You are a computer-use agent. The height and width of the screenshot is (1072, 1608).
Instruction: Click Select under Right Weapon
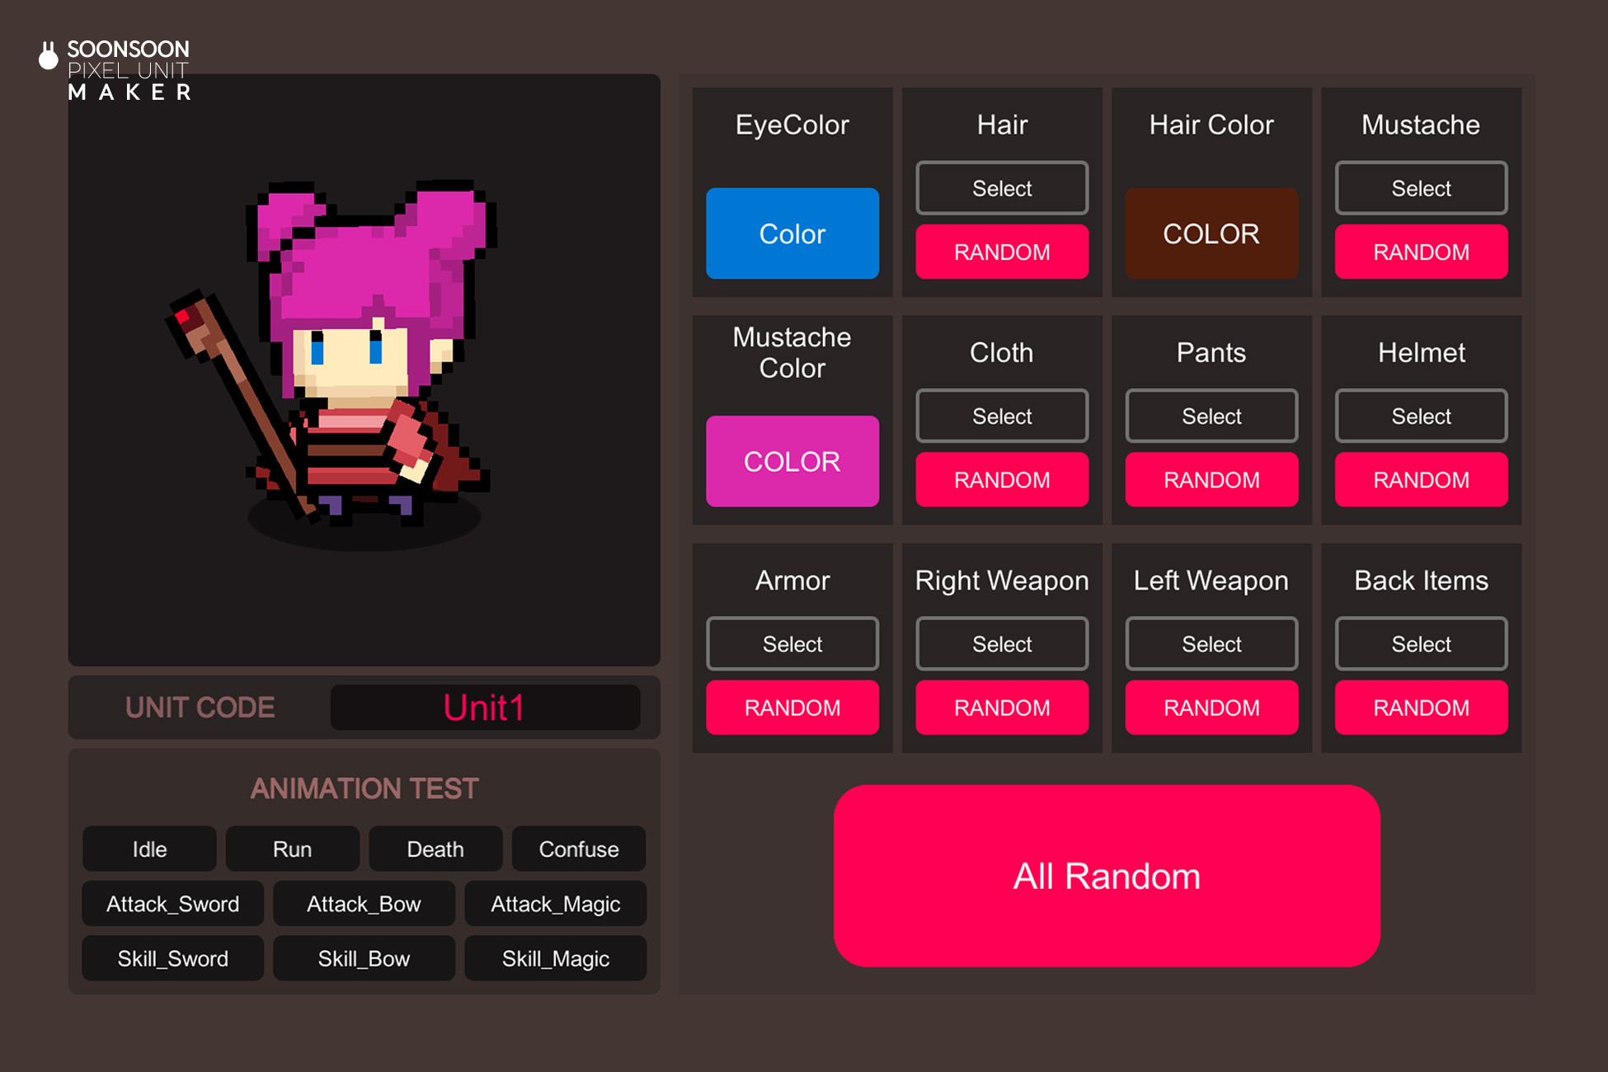click(1002, 643)
